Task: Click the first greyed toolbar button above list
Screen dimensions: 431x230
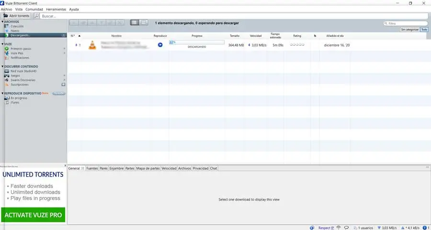Action: [74, 23]
